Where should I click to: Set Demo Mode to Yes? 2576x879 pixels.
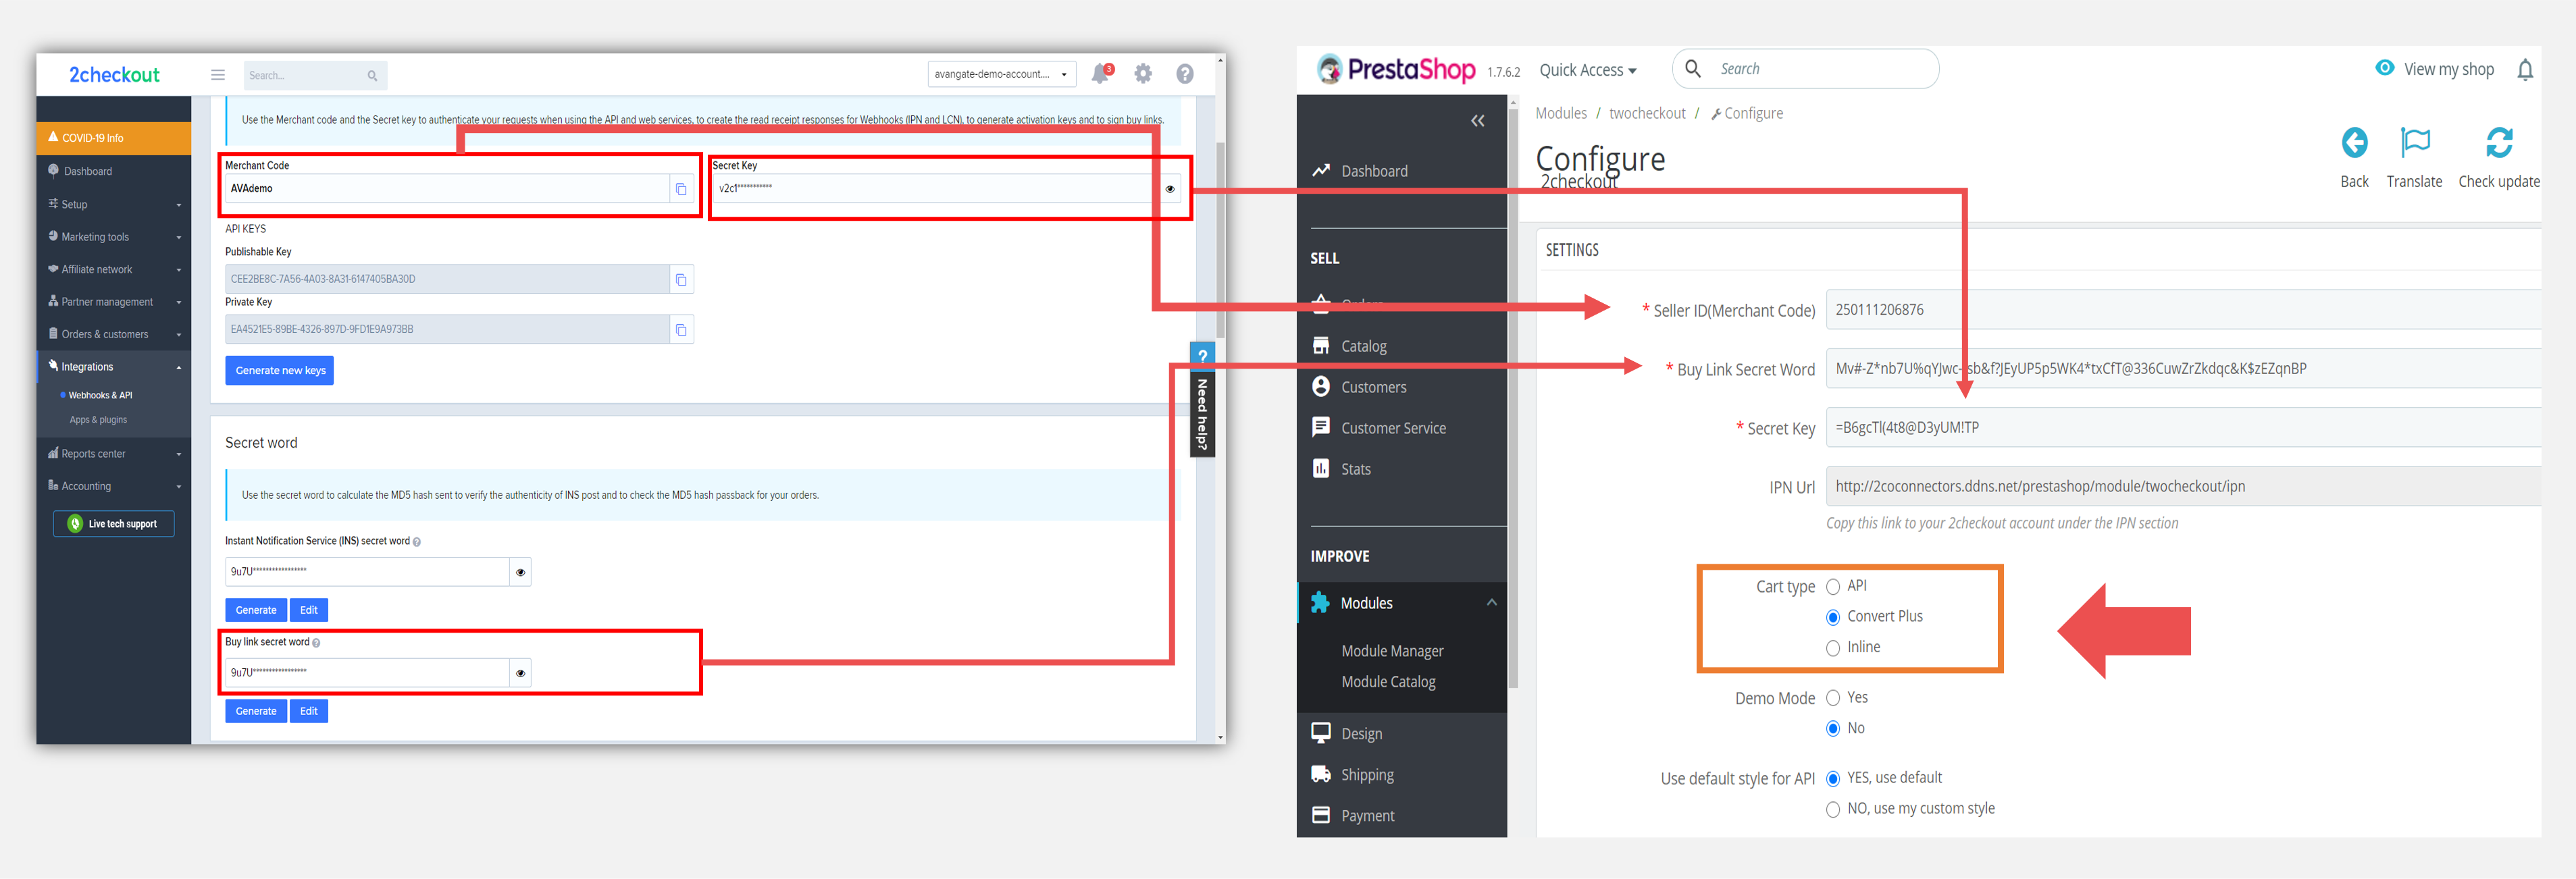(1833, 698)
